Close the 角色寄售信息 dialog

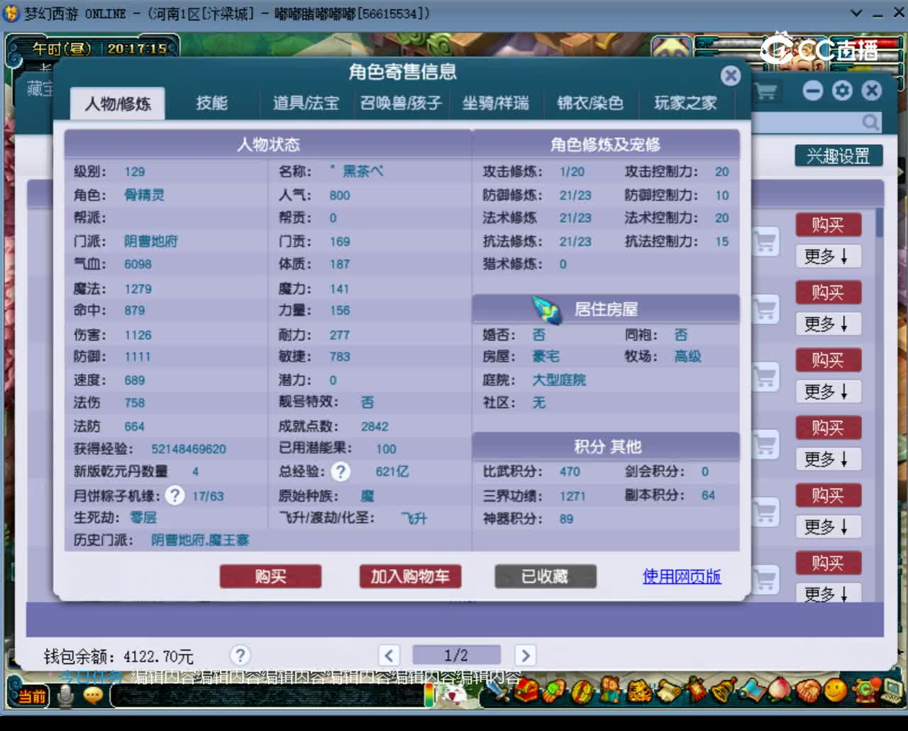(x=730, y=75)
